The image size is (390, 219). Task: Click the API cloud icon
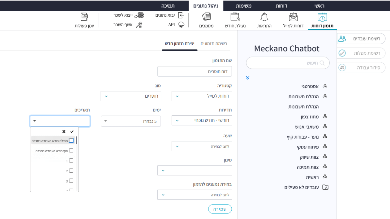[181, 25]
